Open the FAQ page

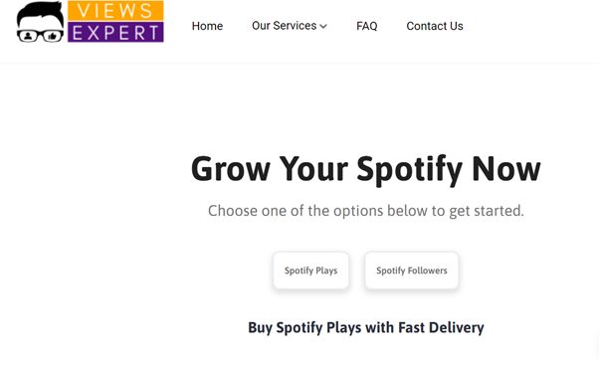tap(367, 26)
